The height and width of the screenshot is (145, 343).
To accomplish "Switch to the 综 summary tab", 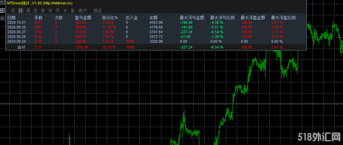I will [x=13, y=11].
